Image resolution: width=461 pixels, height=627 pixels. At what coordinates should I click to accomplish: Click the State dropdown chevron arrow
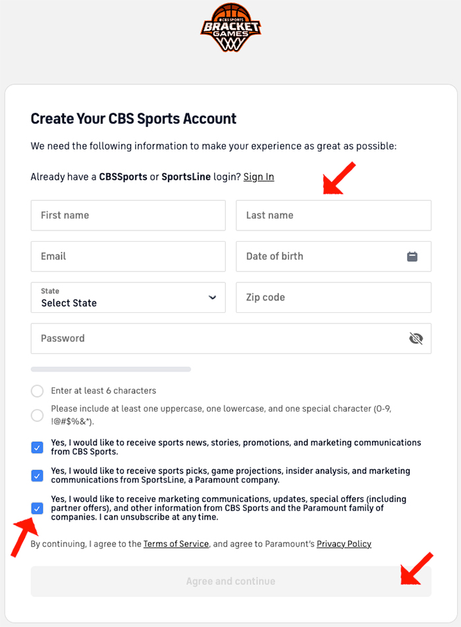coord(212,298)
